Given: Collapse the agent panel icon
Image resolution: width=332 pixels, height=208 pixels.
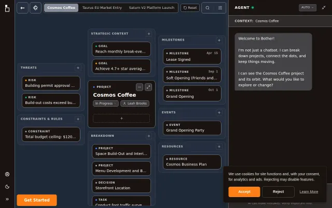Looking at the screenshot, I should 324,8.
